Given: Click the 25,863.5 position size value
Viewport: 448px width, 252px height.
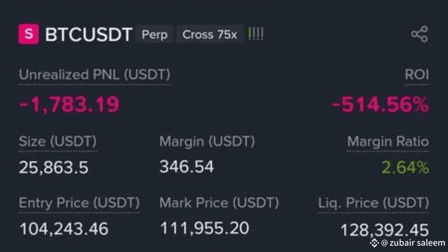Looking at the screenshot, I should point(54,168).
